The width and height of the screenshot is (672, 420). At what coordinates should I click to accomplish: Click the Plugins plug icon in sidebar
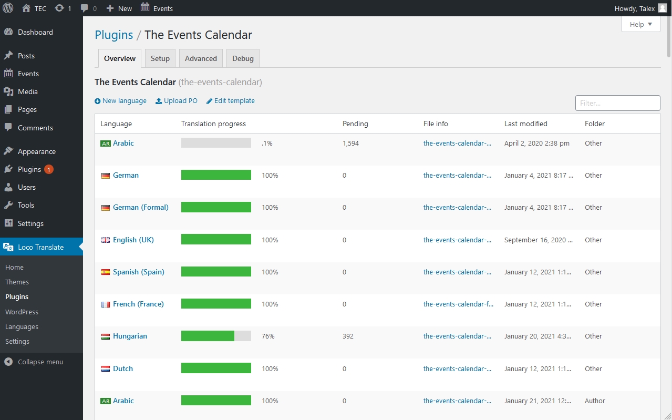(8, 169)
